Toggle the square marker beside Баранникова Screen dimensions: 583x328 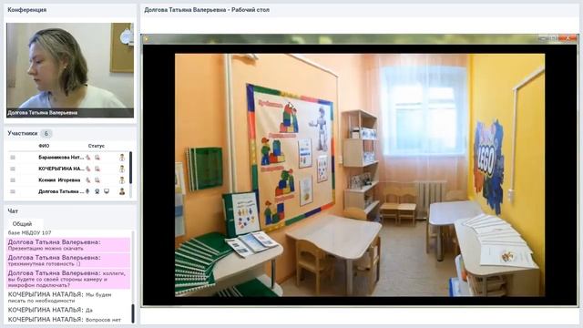coord(13,158)
